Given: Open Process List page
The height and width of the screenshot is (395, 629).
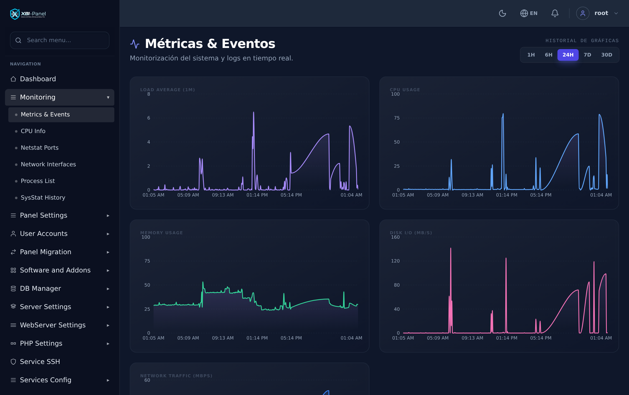Looking at the screenshot, I should [61, 181].
